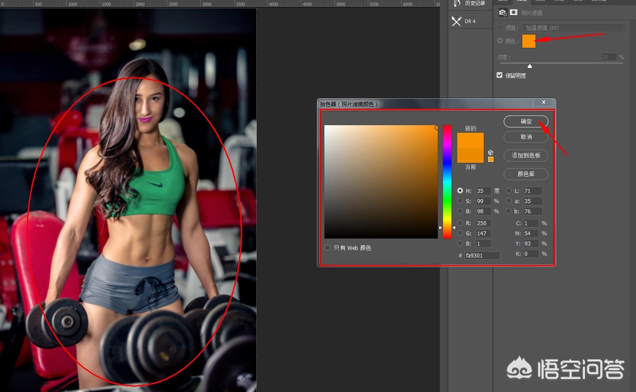Select the photo filter adjustment camera icon
Screen dimensions: 636x392
click(503, 12)
